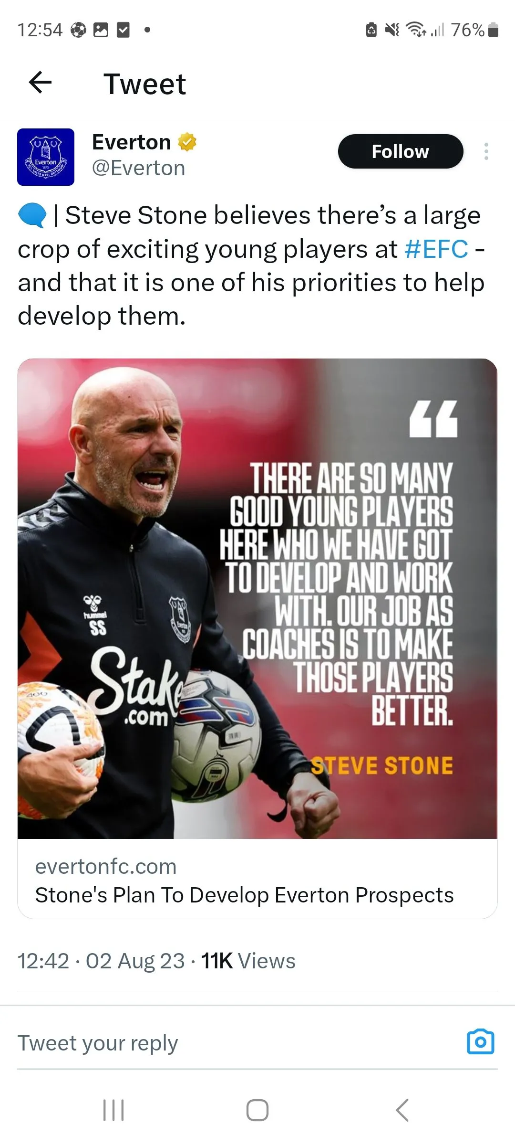515x1146 pixels.
Task: Tap the gold verified badge next to Everton
Action: coord(187,142)
